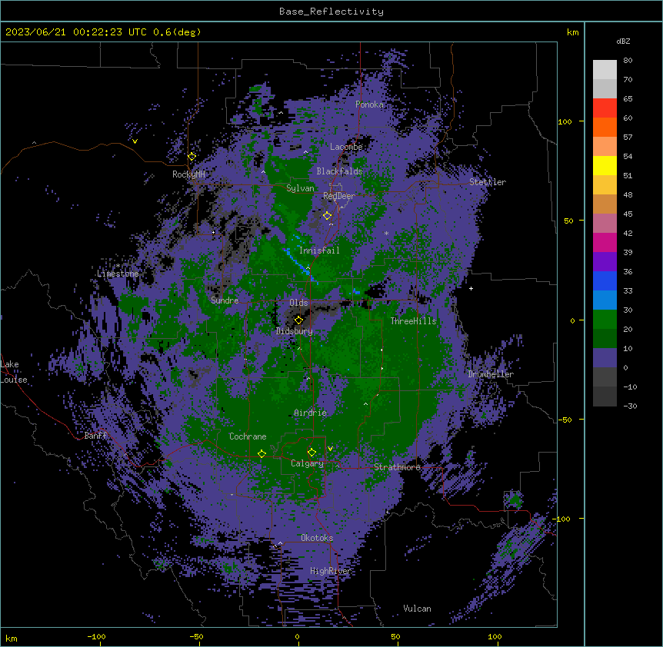Select the yellow diamond marker between Olds and Didsbury
Screen dimensions: 663x647
[298, 320]
